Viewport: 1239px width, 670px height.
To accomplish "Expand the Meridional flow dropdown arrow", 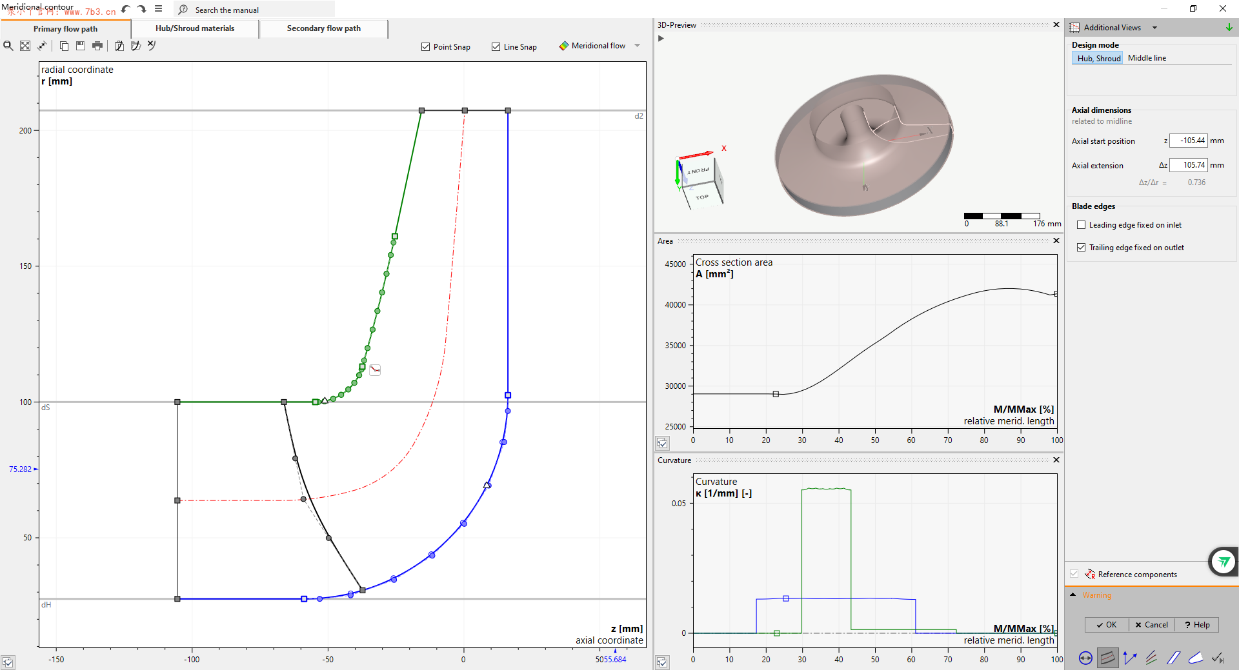I will pos(638,46).
